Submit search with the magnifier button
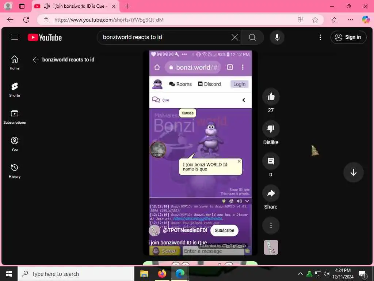This screenshot has height=281, width=374. [252, 37]
